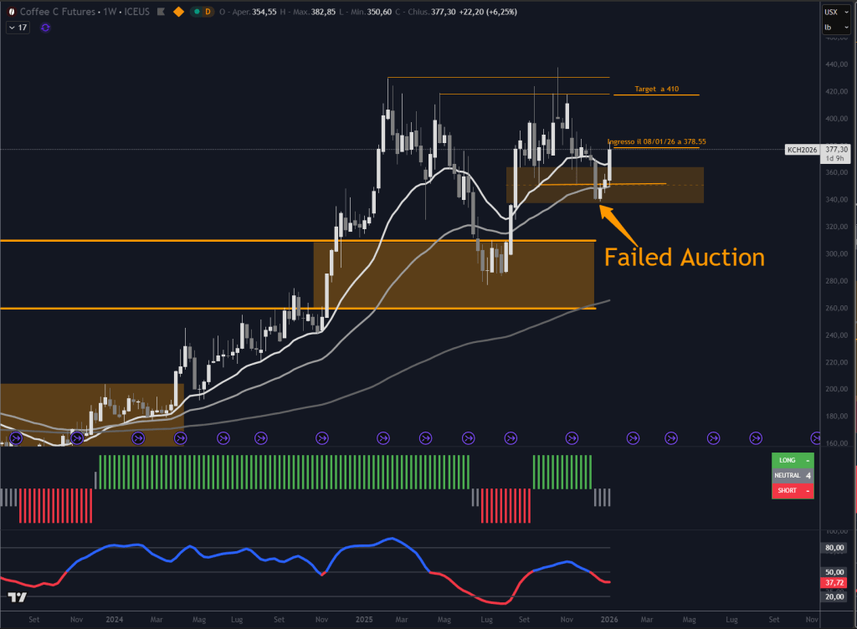The height and width of the screenshot is (629, 857).
Task: Click the leftmost purple circular event marker on the chart
Action: [14, 437]
